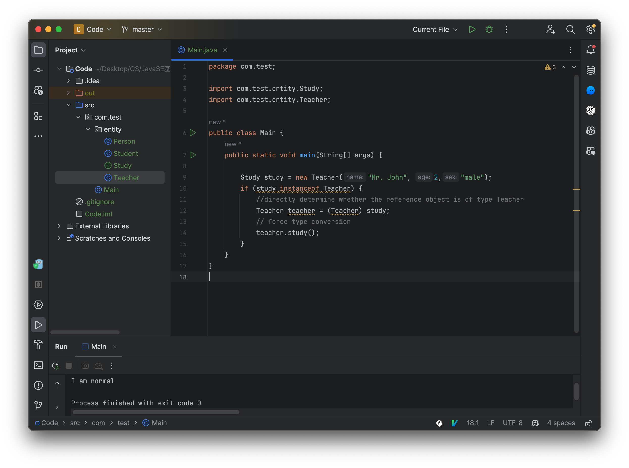Click the Search icon in top bar
Viewport: 629px width, 468px height.
click(570, 29)
